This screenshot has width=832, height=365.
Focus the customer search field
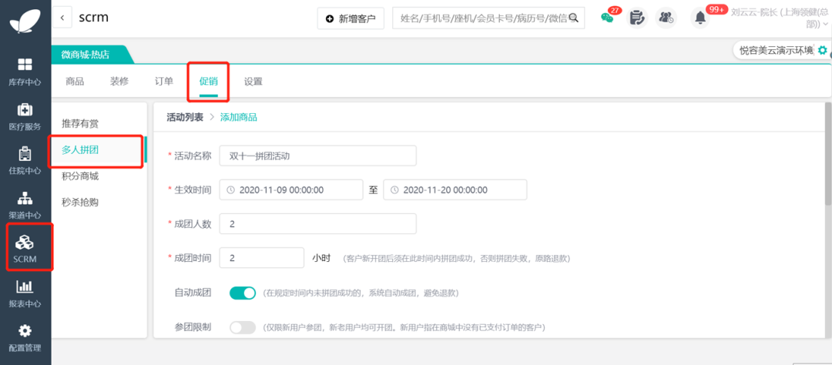488,18
